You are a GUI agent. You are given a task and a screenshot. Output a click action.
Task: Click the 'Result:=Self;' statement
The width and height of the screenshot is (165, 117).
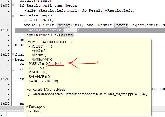click(39, 20)
